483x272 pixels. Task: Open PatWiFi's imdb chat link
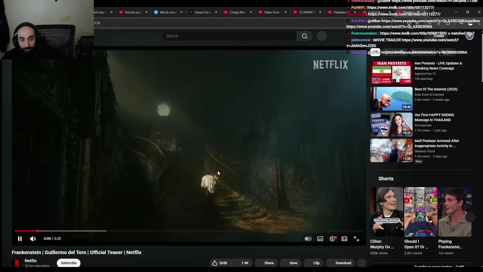click(x=401, y=8)
